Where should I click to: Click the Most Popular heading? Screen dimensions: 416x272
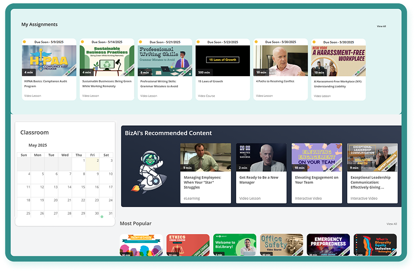(136, 224)
